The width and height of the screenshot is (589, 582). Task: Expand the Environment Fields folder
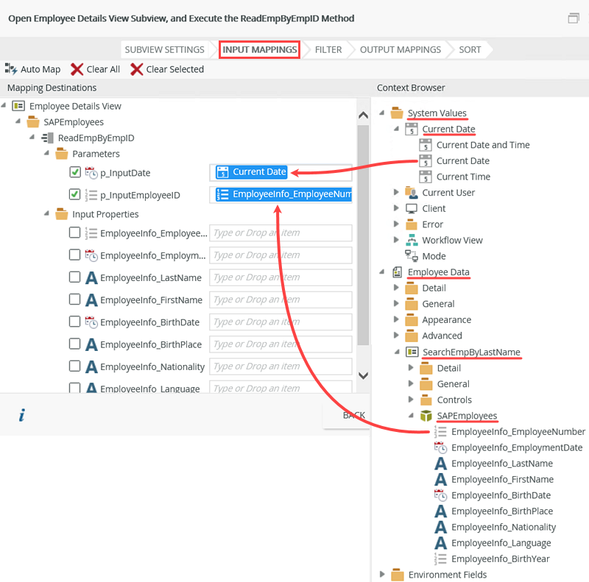tap(382, 574)
